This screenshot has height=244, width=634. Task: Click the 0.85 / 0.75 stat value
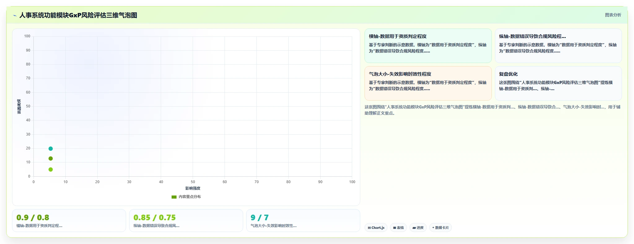155,217
